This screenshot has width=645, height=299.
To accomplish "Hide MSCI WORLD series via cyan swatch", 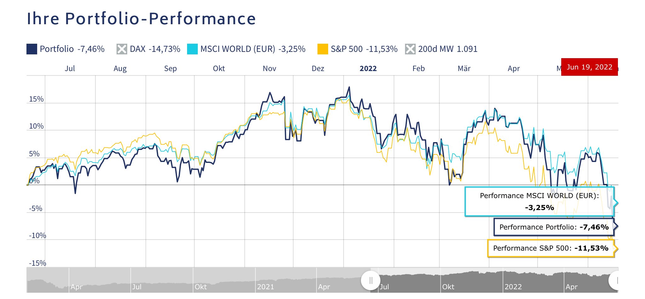I will [x=192, y=49].
